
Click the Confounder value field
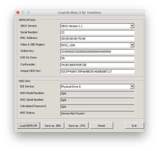click(x=98, y=65)
